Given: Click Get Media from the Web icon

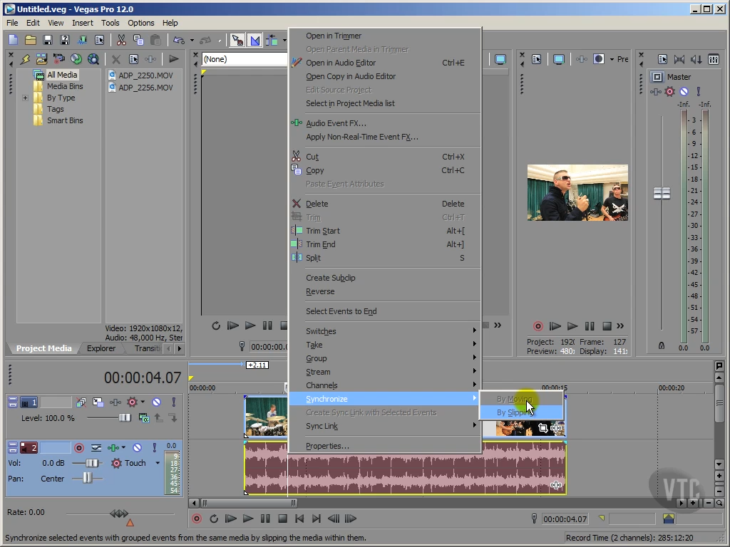Looking at the screenshot, I should [93, 59].
